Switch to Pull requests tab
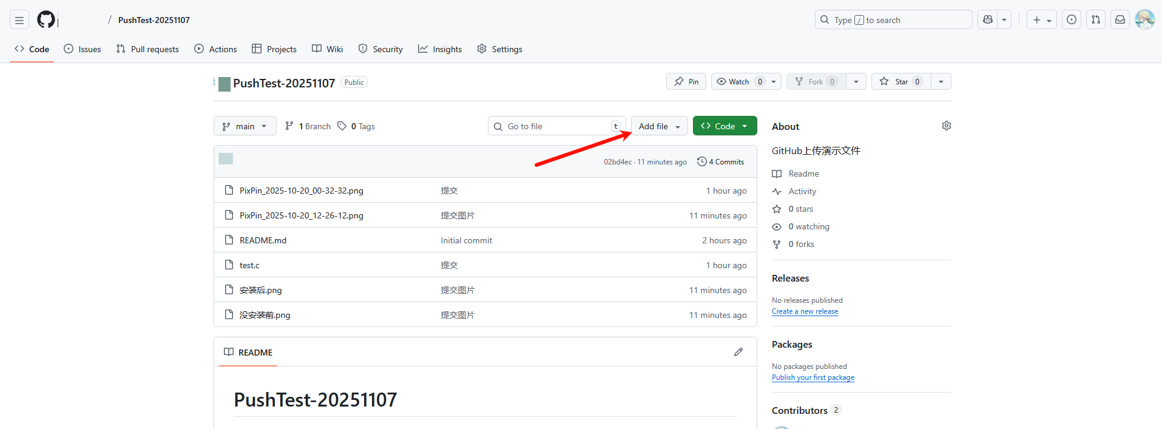 [147, 49]
